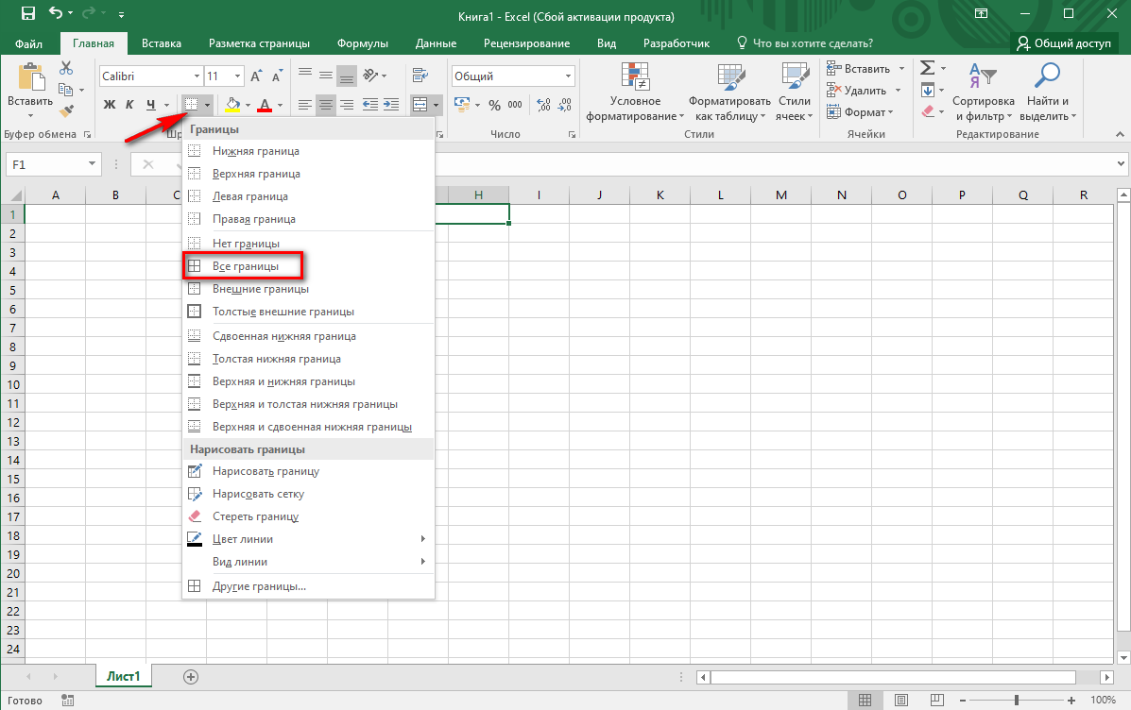Select the Лист1 sheet tab
The height and width of the screenshot is (710, 1131).
(x=124, y=676)
